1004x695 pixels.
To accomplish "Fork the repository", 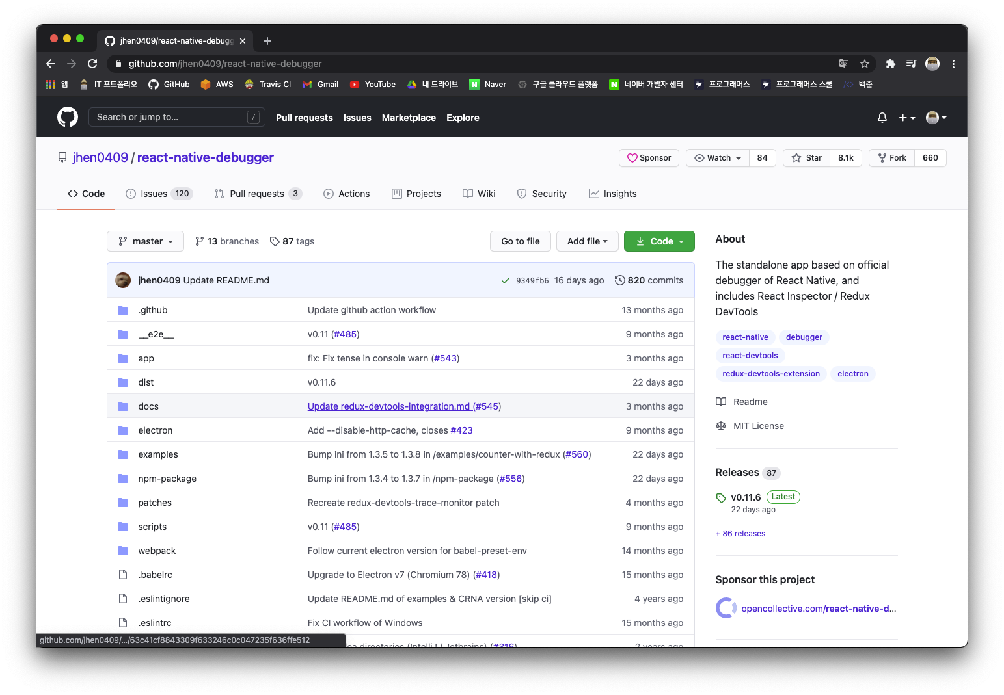I will [x=892, y=158].
